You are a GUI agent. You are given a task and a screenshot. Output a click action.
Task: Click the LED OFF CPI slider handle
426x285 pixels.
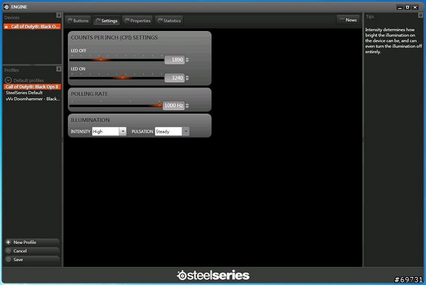pyautogui.click(x=101, y=59)
